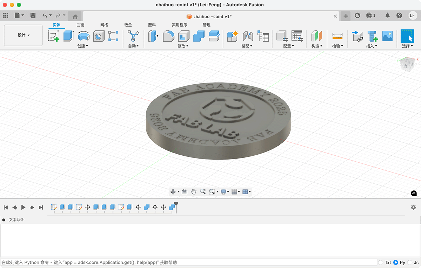Open the 设计 workspace dropdown
Screen dimensions: 421x268
[x=24, y=35]
